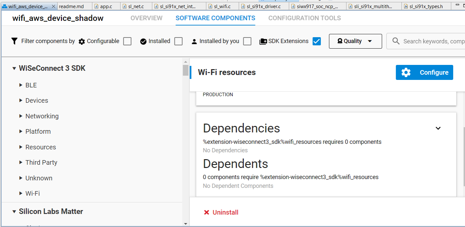The width and height of the screenshot is (465, 227).
Task: Click the magnifier icon in the search box
Action: tap(396, 41)
